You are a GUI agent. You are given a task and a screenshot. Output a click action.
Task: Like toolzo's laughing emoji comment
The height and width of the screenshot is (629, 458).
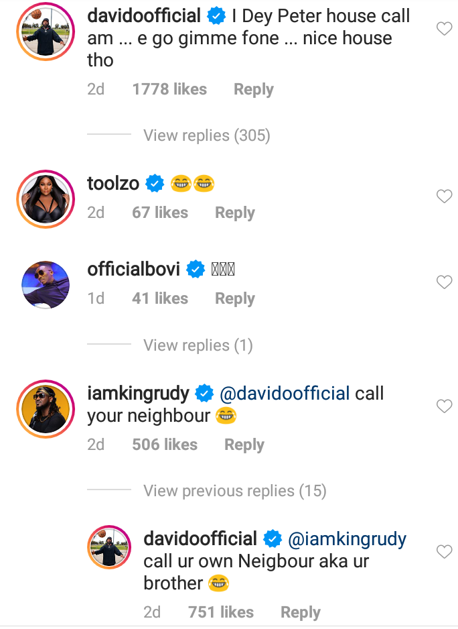[444, 196]
